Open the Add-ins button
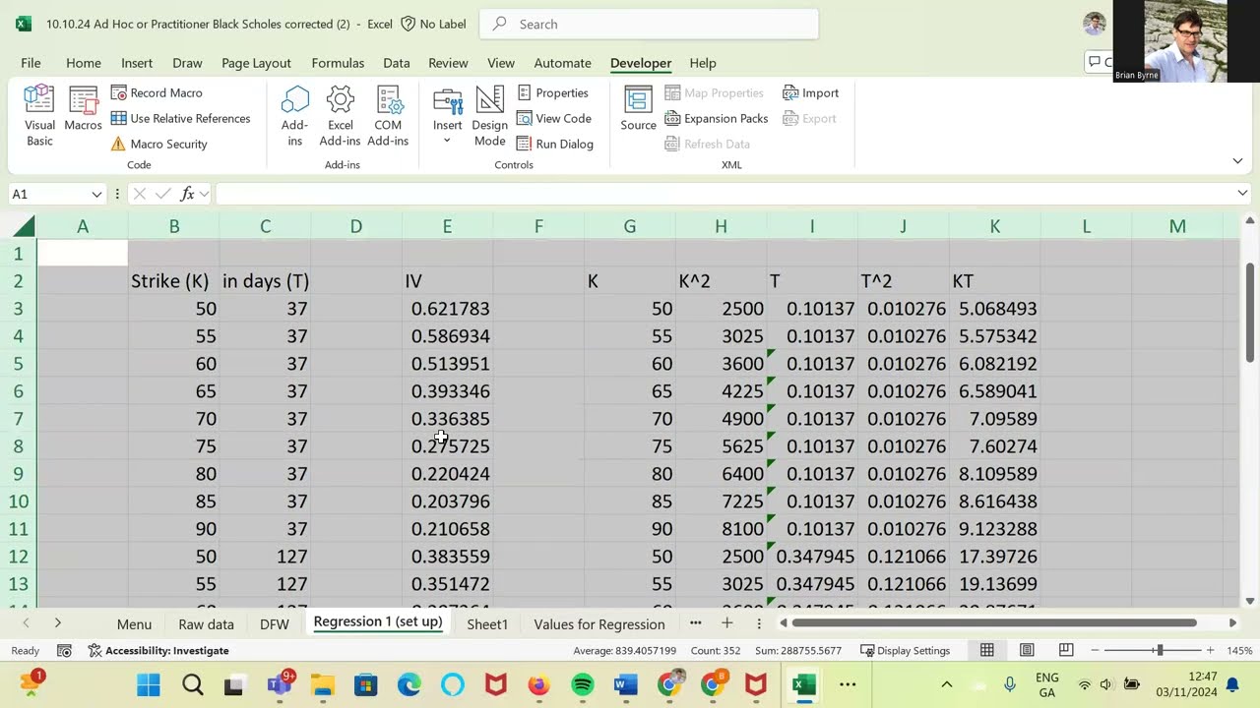This screenshot has width=1260, height=708. (294, 116)
